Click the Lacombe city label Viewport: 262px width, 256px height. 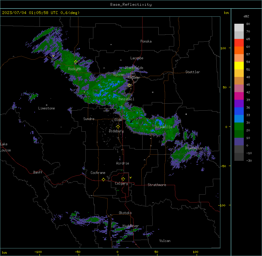coord(137,58)
